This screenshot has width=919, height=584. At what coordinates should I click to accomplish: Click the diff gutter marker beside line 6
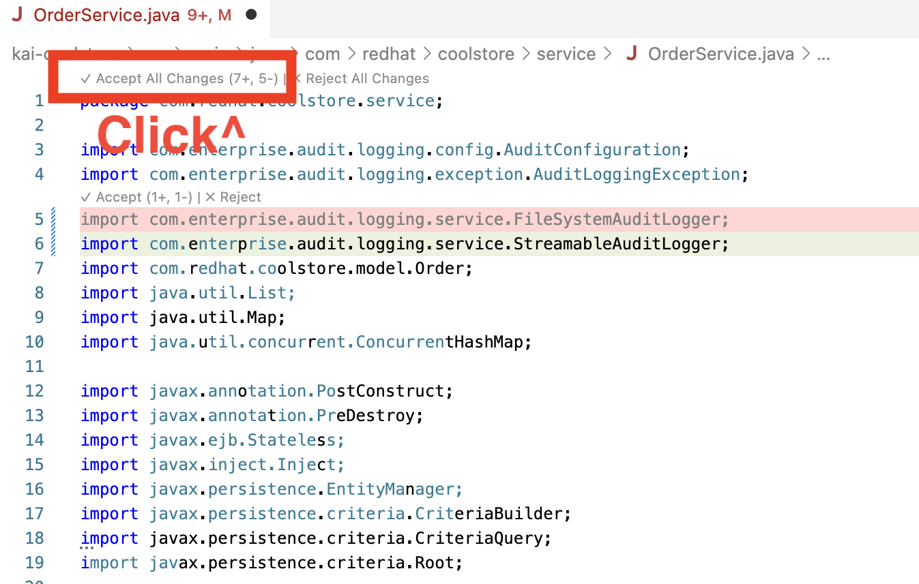click(54, 244)
